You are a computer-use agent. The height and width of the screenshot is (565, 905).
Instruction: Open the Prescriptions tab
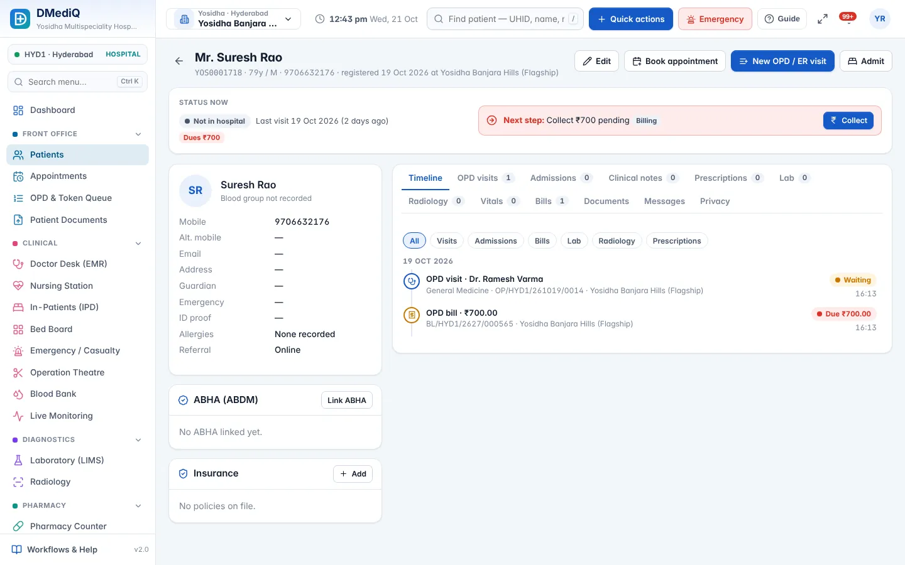[x=729, y=178]
